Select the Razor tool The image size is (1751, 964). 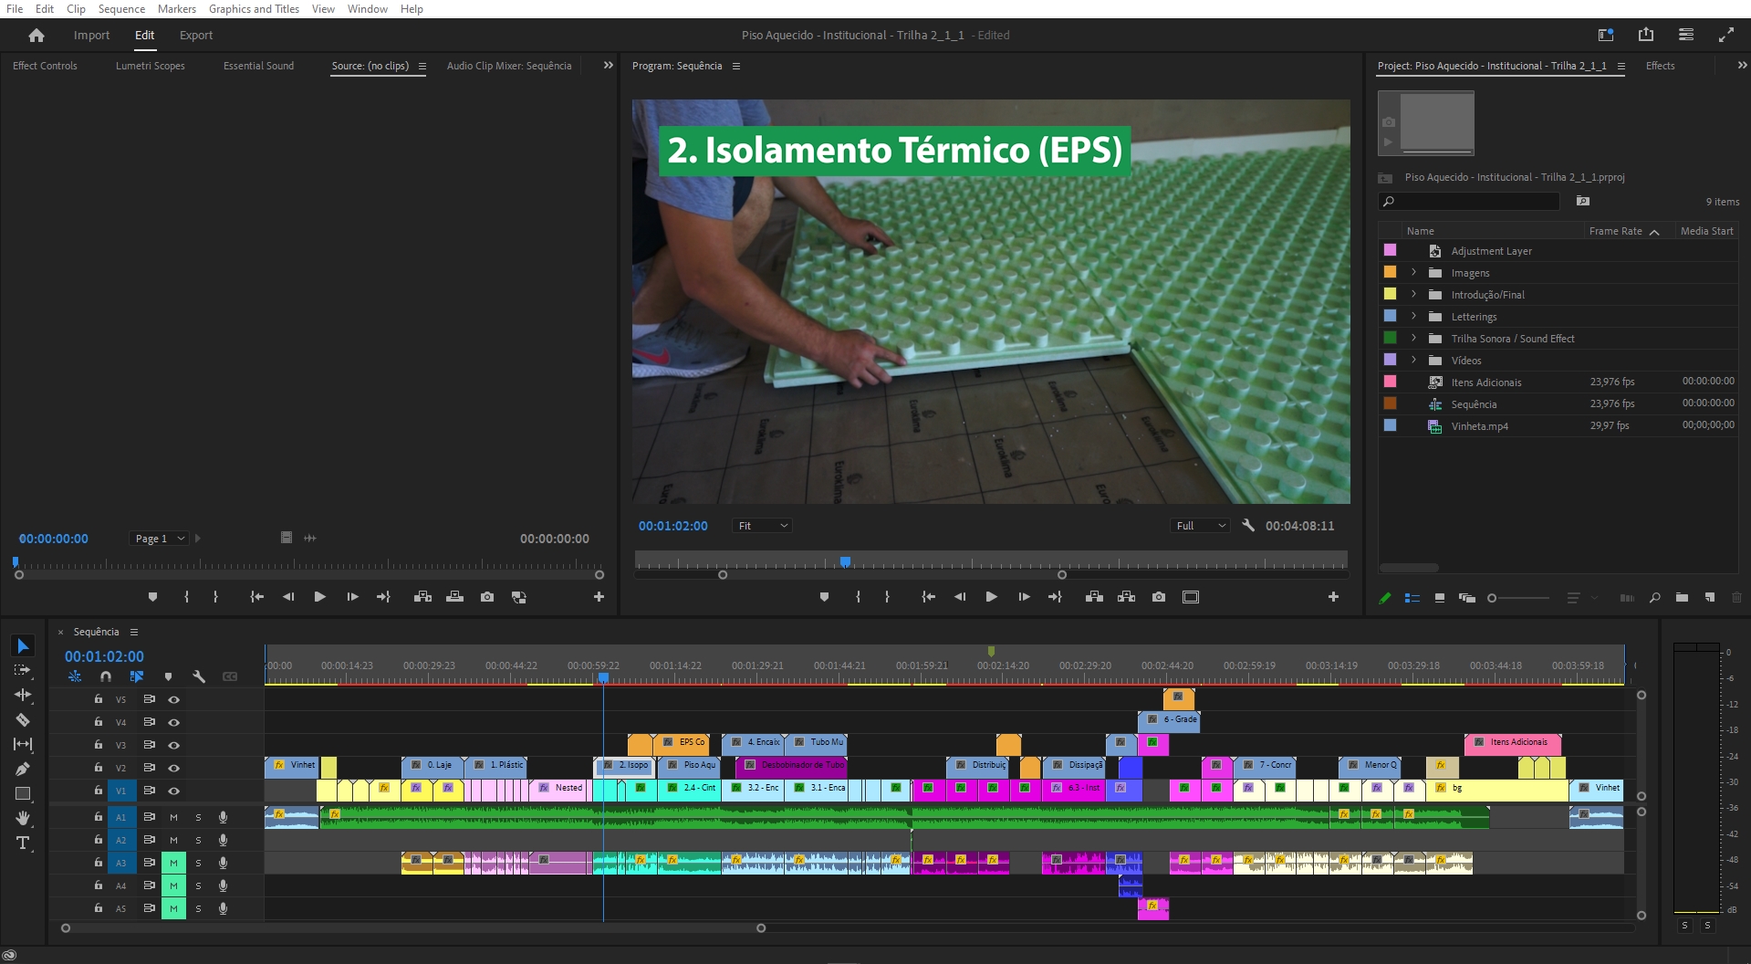[23, 720]
